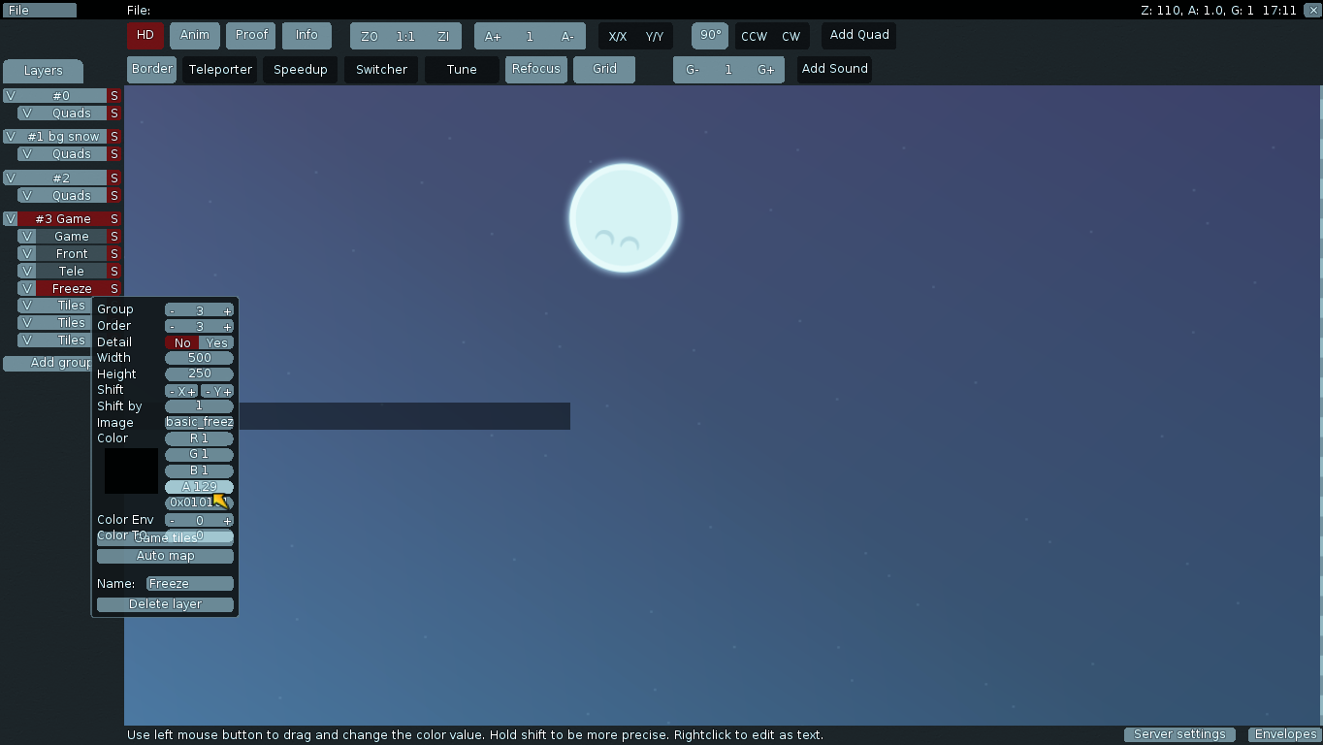Open the Image selector basic_freeze field

click(x=199, y=423)
